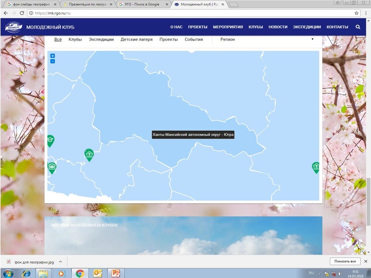Go to the НОВОСТИ section
The image size is (371, 278).
pyautogui.click(x=278, y=27)
